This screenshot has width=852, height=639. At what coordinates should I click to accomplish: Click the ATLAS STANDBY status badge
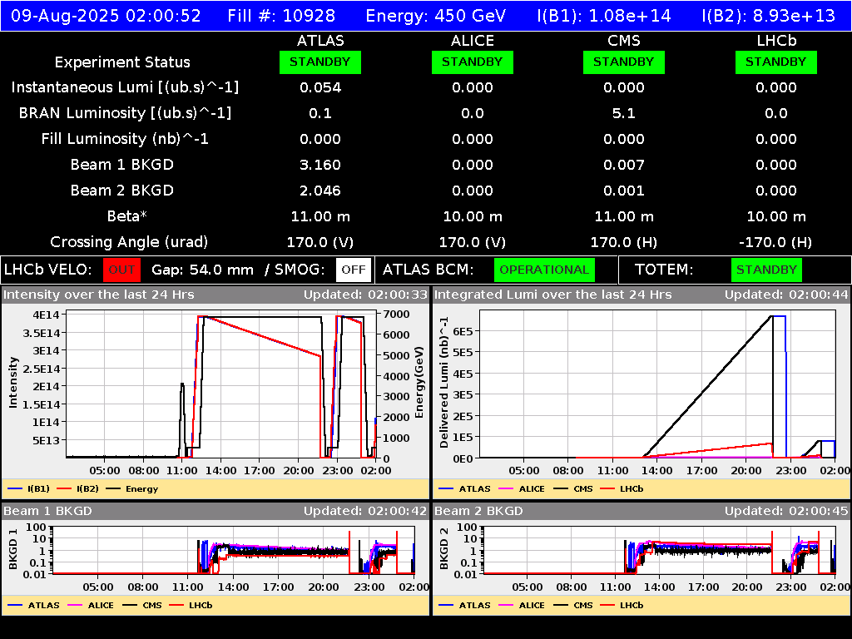click(x=320, y=62)
